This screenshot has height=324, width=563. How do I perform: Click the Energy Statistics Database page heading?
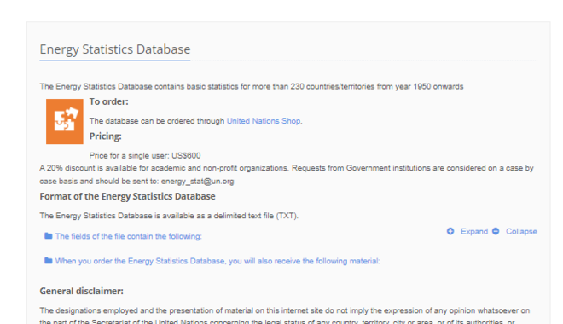pyautogui.click(x=115, y=49)
